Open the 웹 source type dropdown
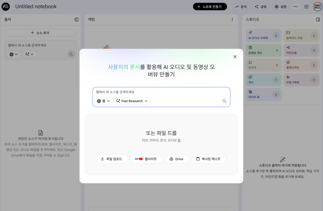Viewport: 323px width, 211px height. click(x=103, y=101)
